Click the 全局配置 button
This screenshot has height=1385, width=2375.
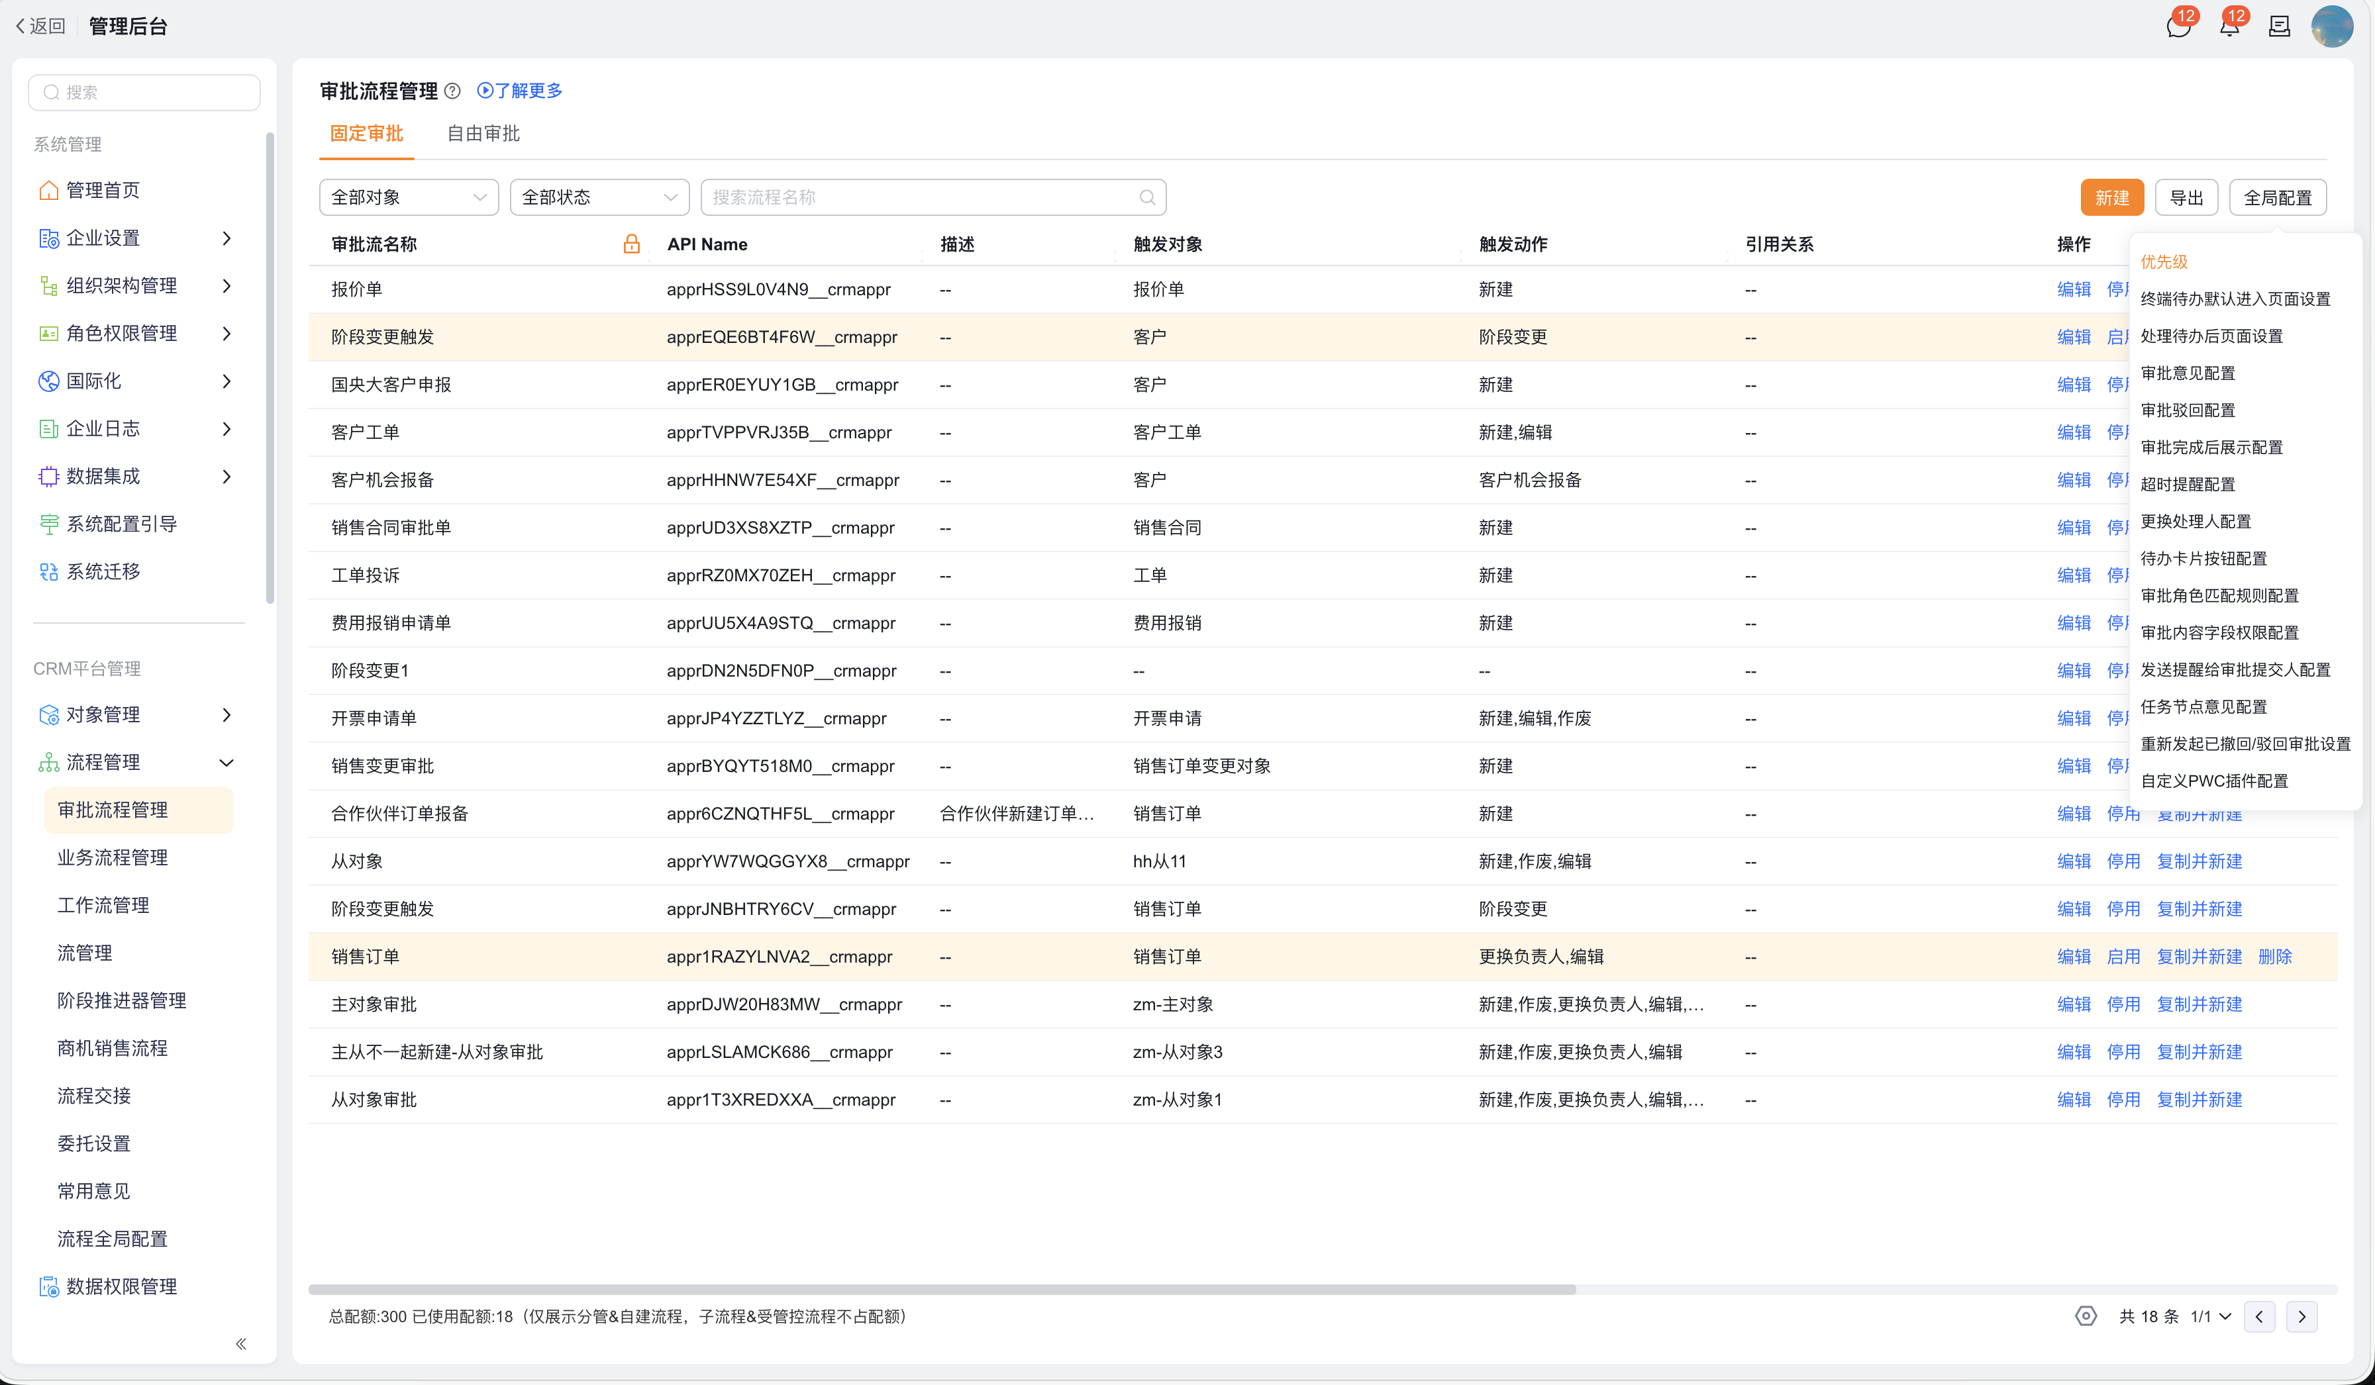pos(2278,198)
